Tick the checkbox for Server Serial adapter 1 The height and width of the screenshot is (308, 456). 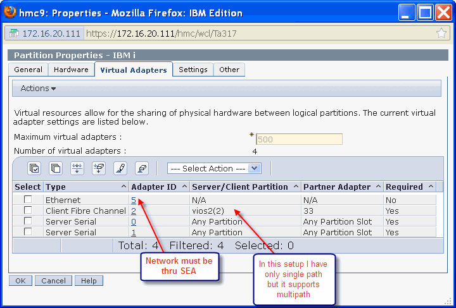pos(27,232)
